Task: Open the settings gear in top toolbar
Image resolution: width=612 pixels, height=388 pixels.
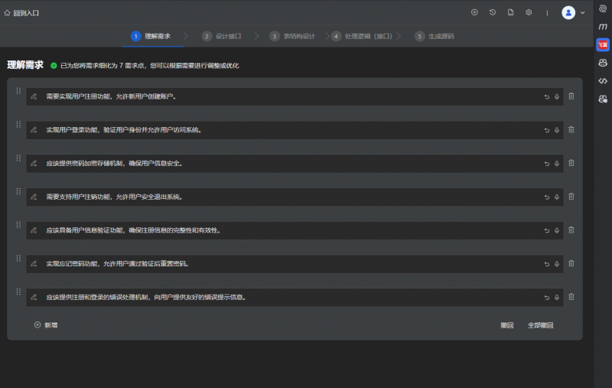Action: coord(529,12)
